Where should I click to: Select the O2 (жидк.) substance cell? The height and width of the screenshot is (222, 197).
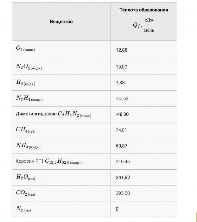coord(61,50)
